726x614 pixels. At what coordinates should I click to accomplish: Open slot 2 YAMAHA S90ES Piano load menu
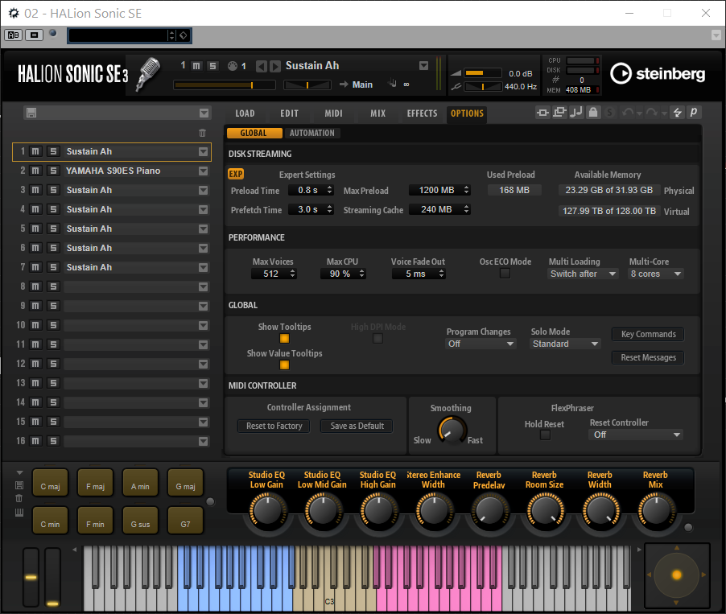(x=204, y=171)
